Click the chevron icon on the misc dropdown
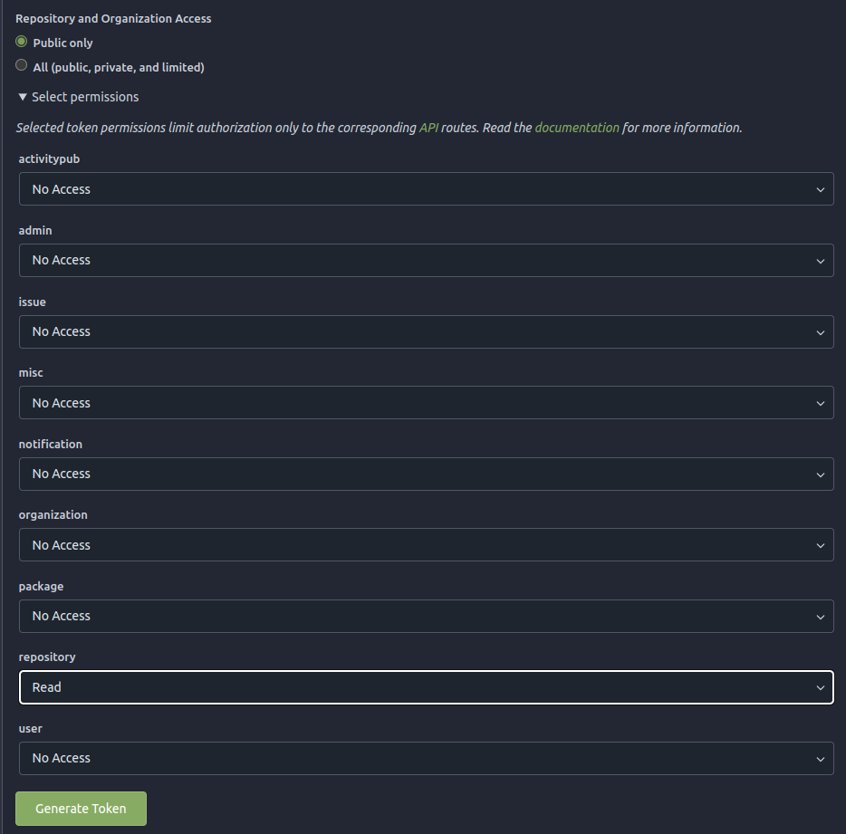 (x=822, y=402)
